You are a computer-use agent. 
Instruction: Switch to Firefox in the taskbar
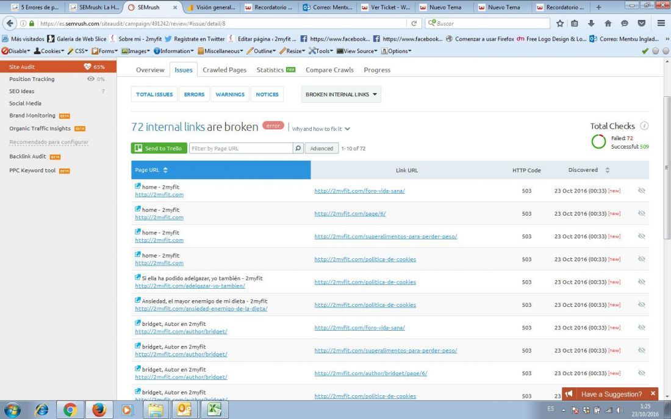coord(99,410)
